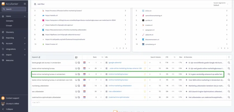The height and width of the screenshot is (112, 234).
Task: Collapse the sidebar
Action: point(10,109)
